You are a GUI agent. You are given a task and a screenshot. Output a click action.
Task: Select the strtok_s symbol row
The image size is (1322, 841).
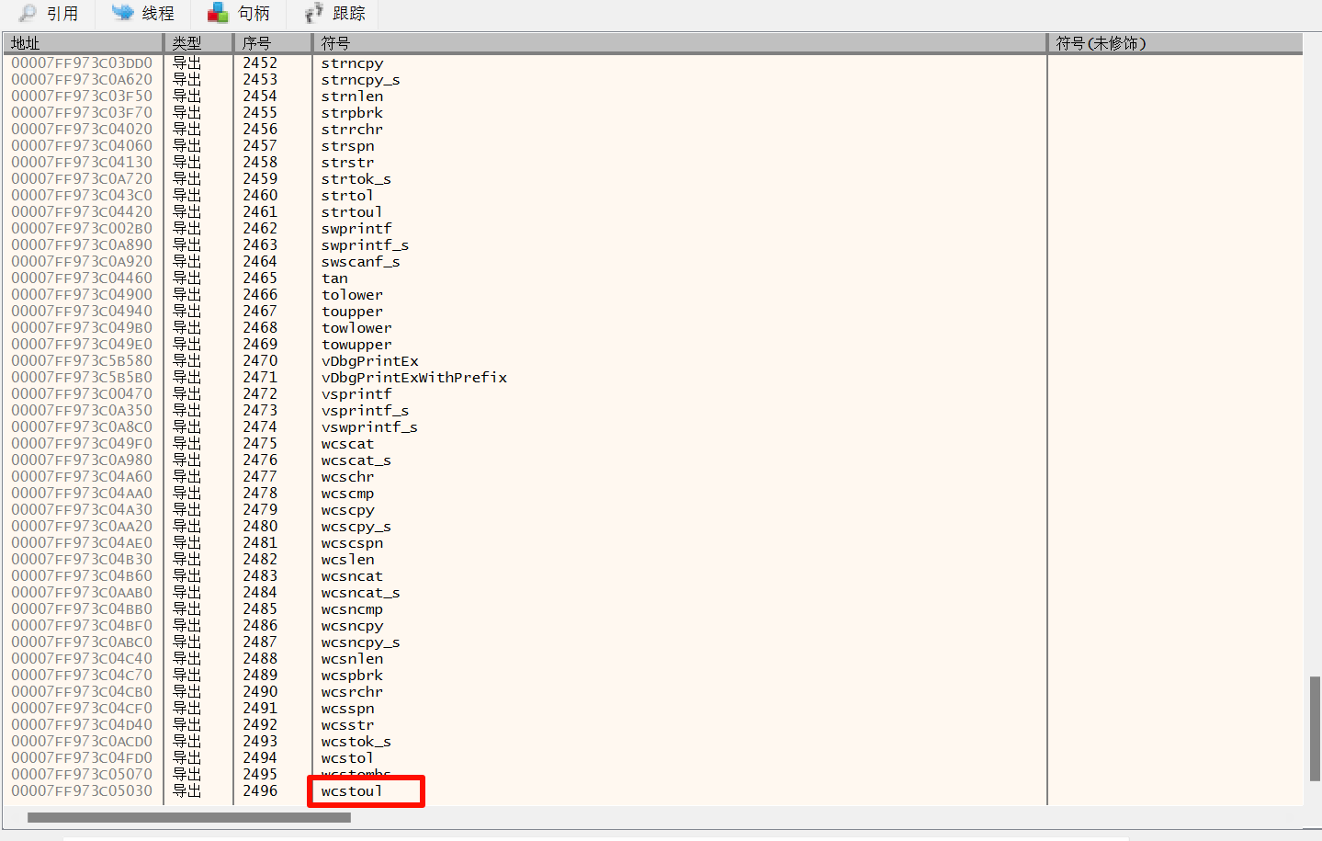click(x=356, y=179)
